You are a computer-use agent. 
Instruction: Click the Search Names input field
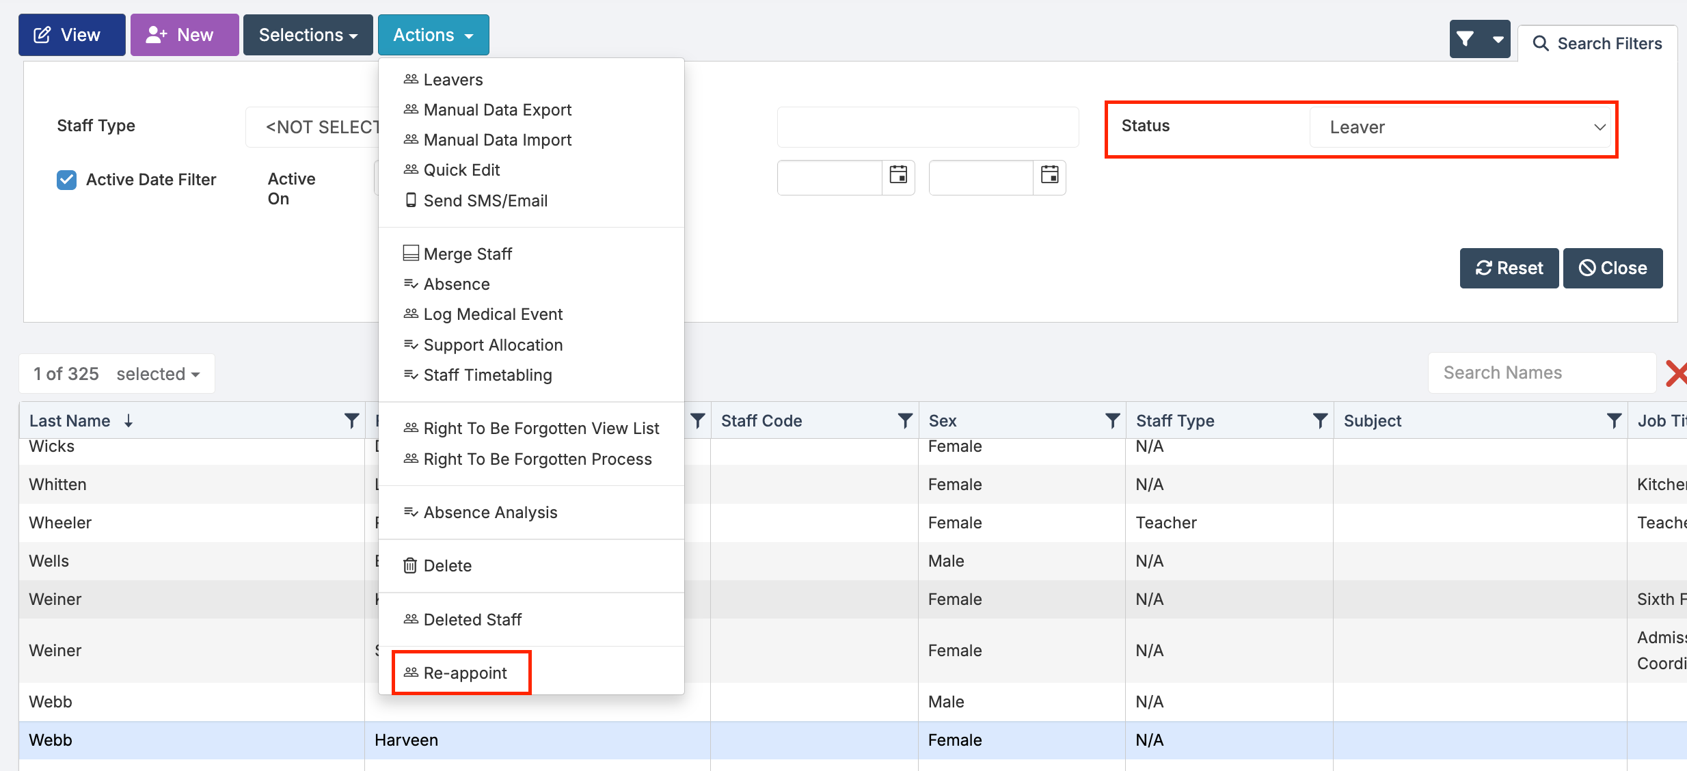coord(1542,373)
